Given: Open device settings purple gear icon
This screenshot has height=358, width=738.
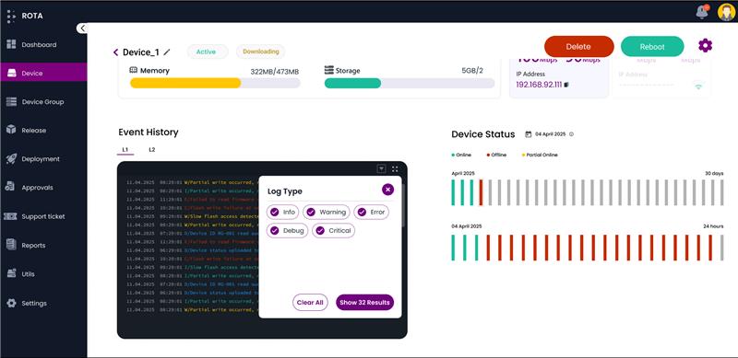Looking at the screenshot, I should [x=705, y=46].
